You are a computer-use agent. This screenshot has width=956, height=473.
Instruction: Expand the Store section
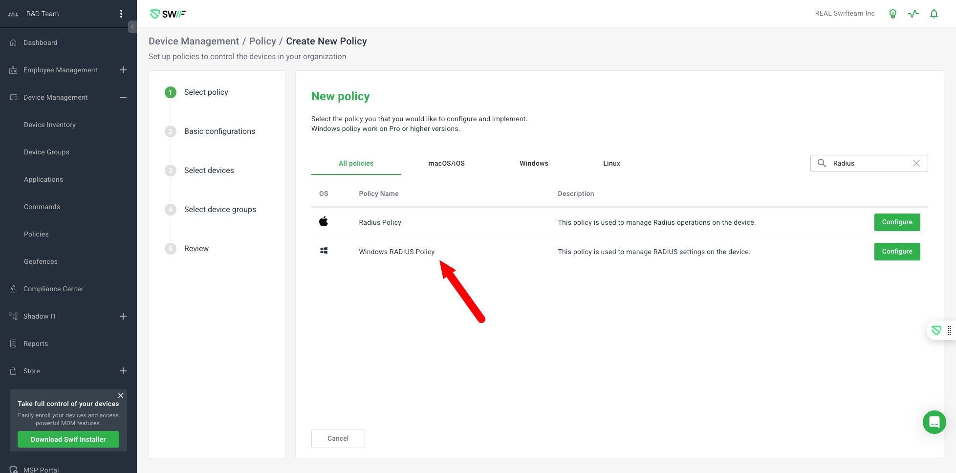123,371
